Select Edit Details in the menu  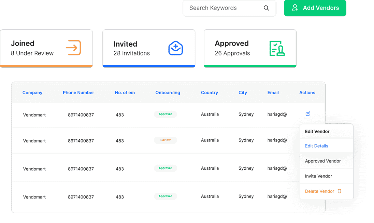317,146
